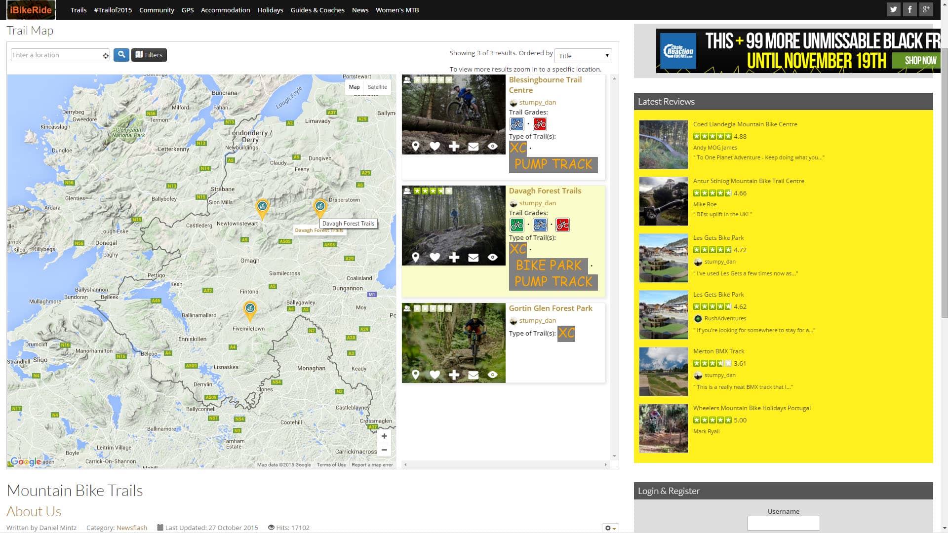
Task: Click plus icon on Gortin Glen photo
Action: (x=454, y=375)
